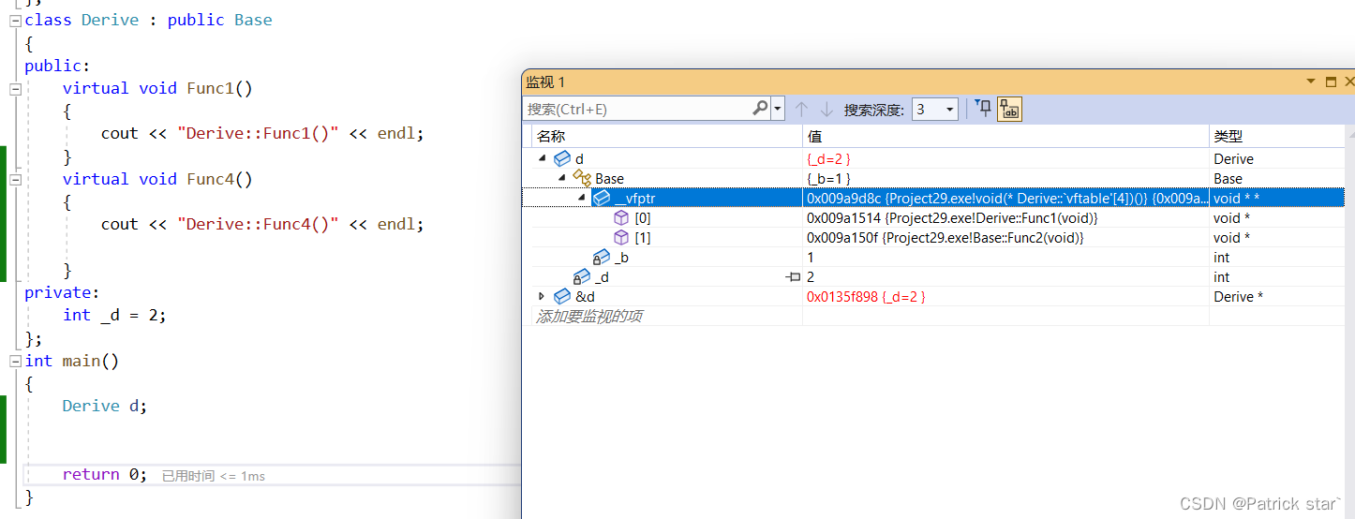Open the Watch 1 window options dropdown arrow

tap(1311, 82)
